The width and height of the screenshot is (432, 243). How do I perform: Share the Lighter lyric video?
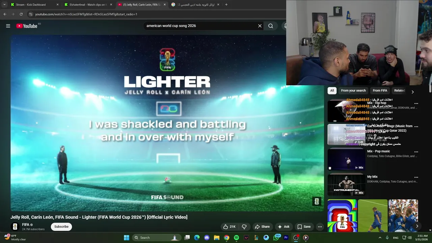point(262,227)
